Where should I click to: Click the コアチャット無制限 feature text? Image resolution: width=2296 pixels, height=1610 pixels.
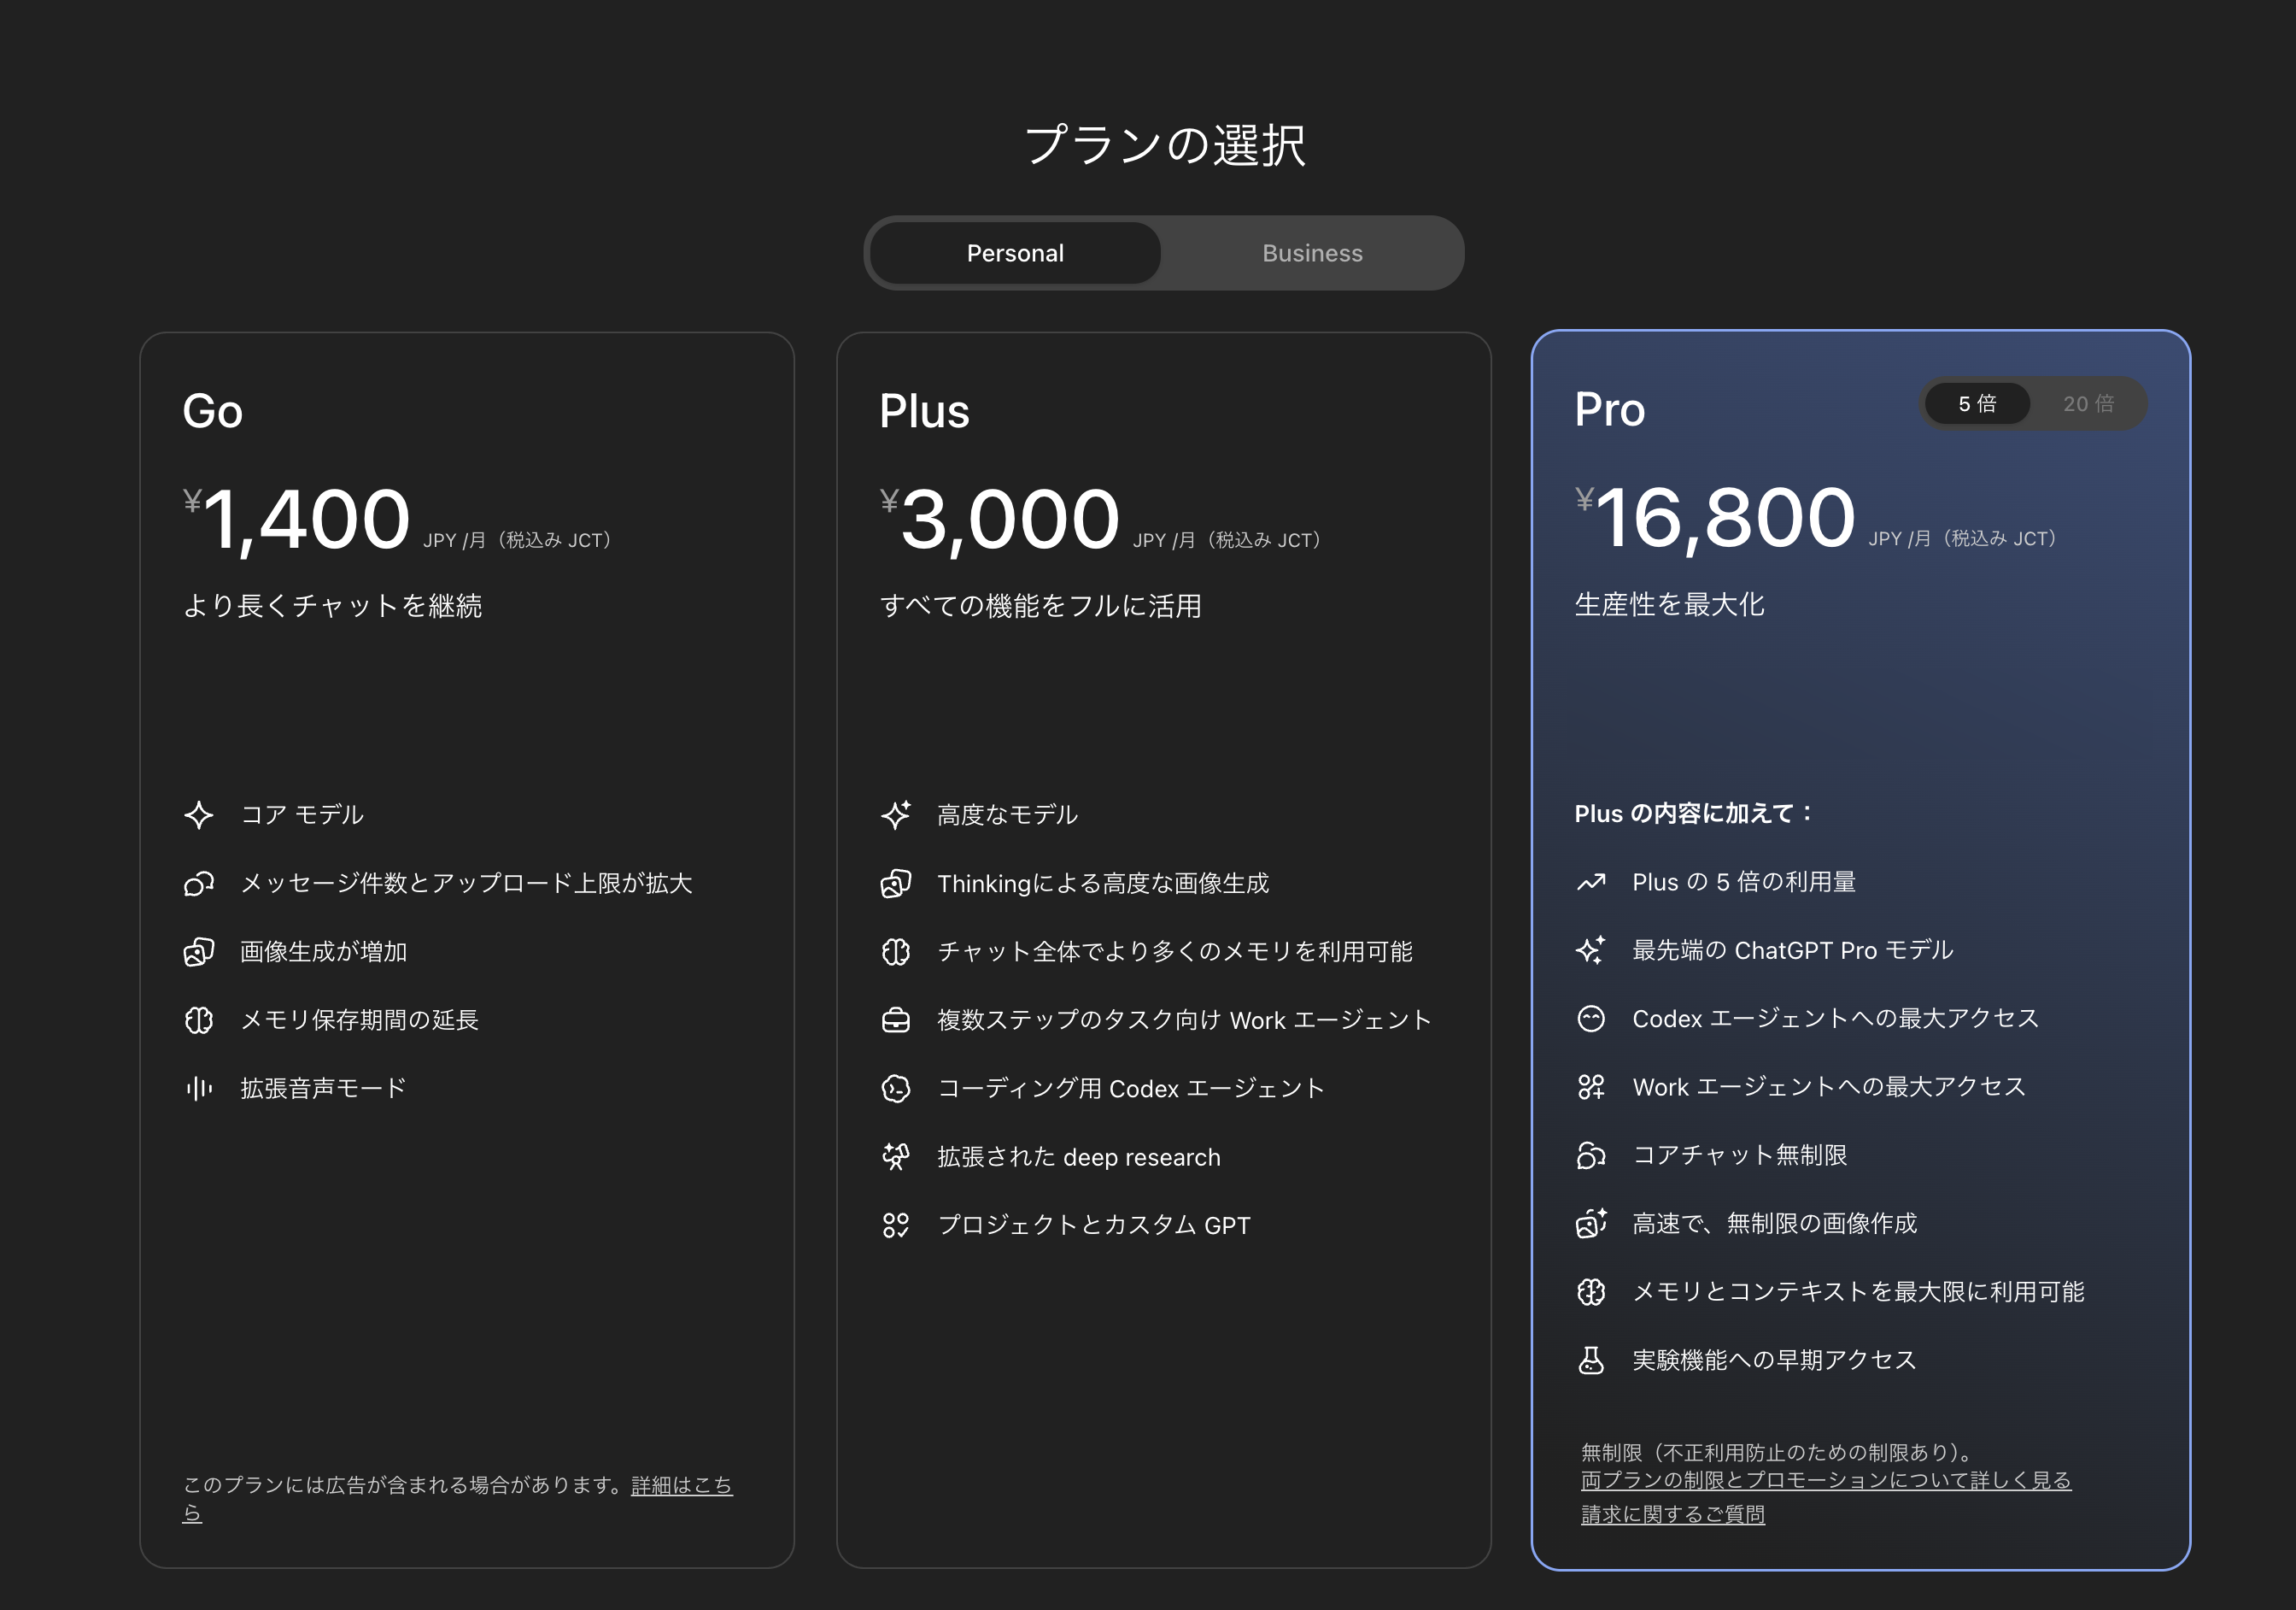[1739, 1155]
